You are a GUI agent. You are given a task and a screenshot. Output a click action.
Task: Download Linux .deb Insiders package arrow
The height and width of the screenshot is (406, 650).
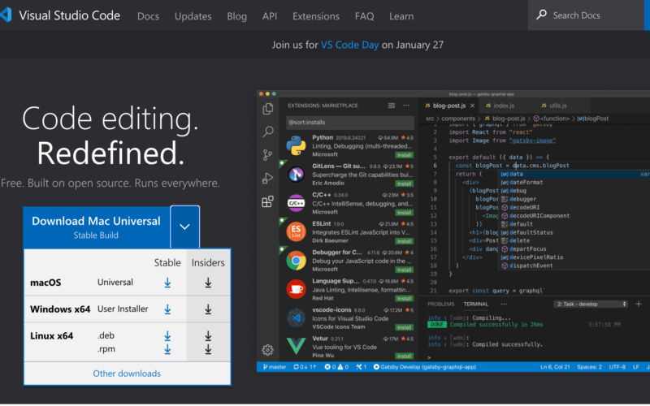coord(208,336)
